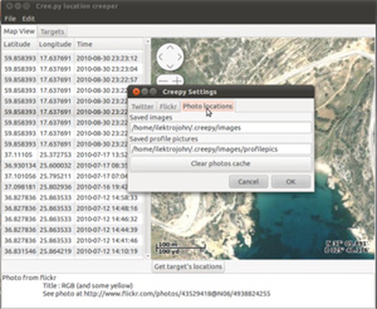Image resolution: width=377 pixels, height=309 pixels.
Task: Switch to the Targets tab
Action: tap(52, 31)
